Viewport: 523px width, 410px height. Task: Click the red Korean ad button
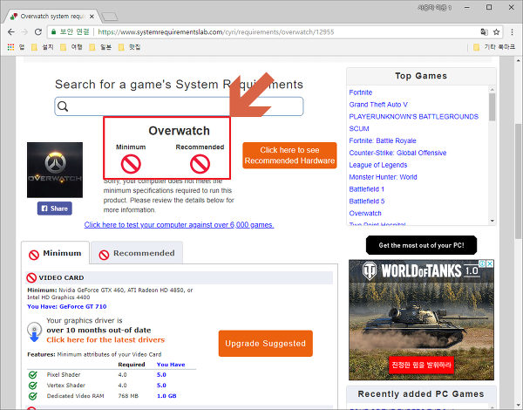tap(421, 365)
